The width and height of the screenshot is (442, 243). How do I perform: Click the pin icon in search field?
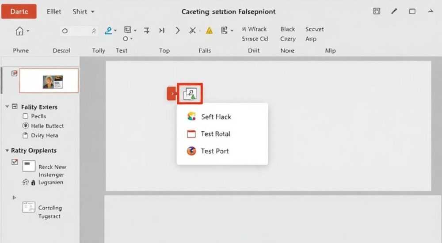(94, 31)
